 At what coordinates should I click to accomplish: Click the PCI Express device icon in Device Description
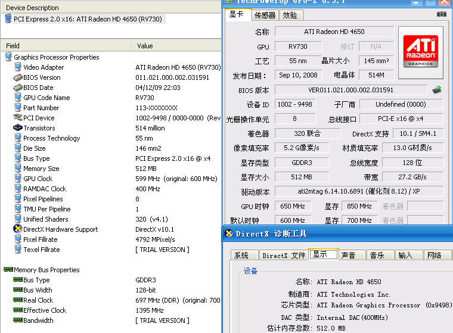[x=8, y=19]
